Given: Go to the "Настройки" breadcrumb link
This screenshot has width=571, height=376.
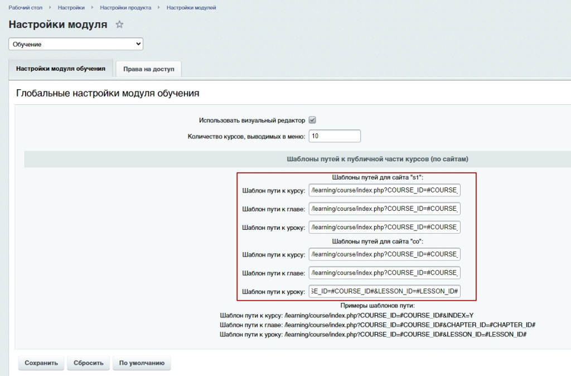Looking at the screenshot, I should click(x=71, y=8).
